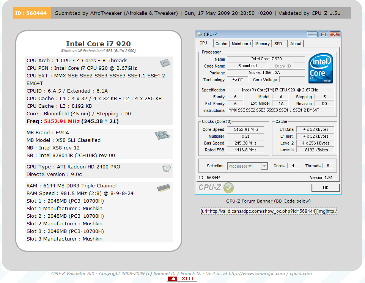Viewport: 365px width, 283px height.
Task: Click the monitor icon beside GPU Type
Action: click(167, 168)
